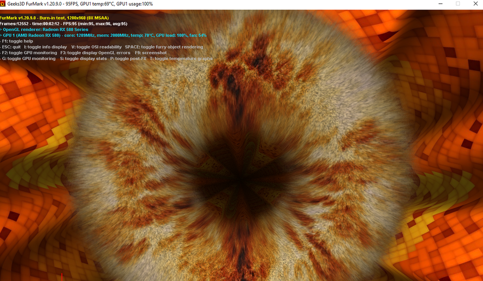Image resolution: width=483 pixels, height=281 pixels.
Task: Click 'OpenGL renderer: Radeon RX 580 Series' text
Action: tap(46, 30)
